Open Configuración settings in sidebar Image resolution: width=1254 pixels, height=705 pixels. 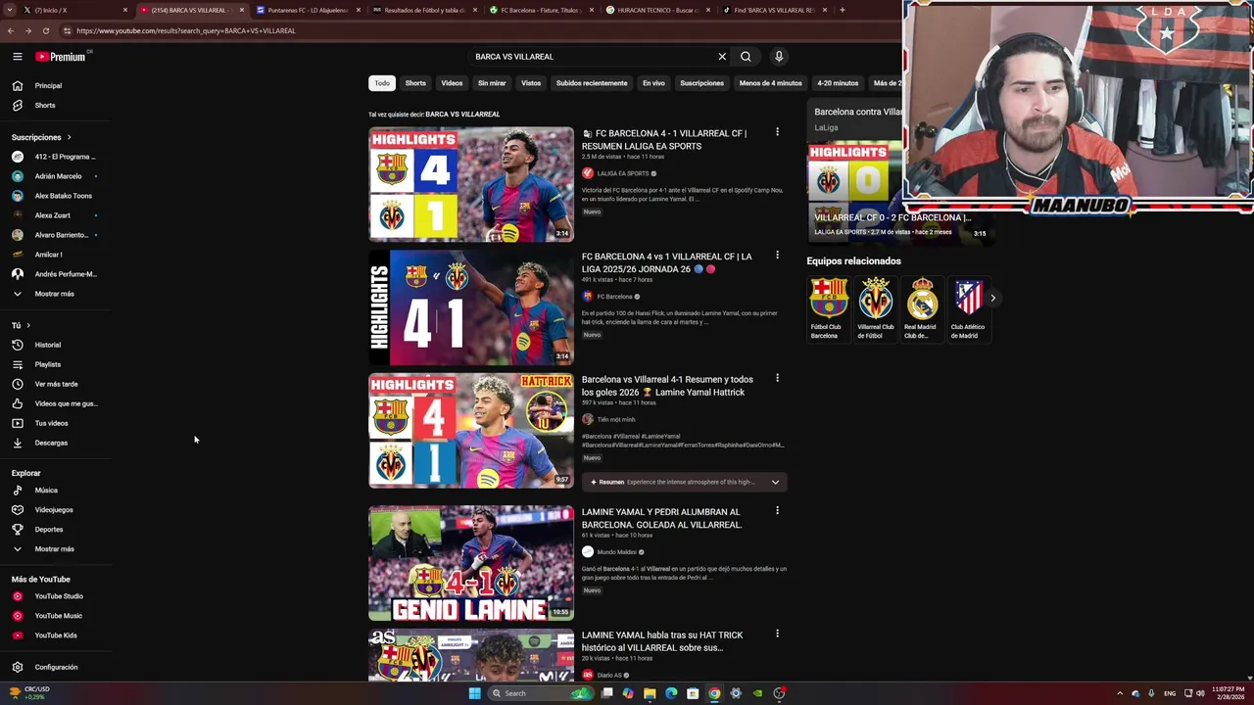(56, 667)
